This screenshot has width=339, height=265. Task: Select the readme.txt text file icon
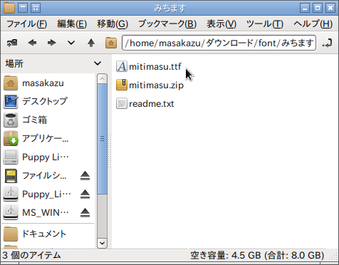pyautogui.click(x=122, y=103)
